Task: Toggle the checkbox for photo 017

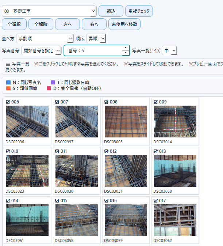Action: (x=155, y=201)
